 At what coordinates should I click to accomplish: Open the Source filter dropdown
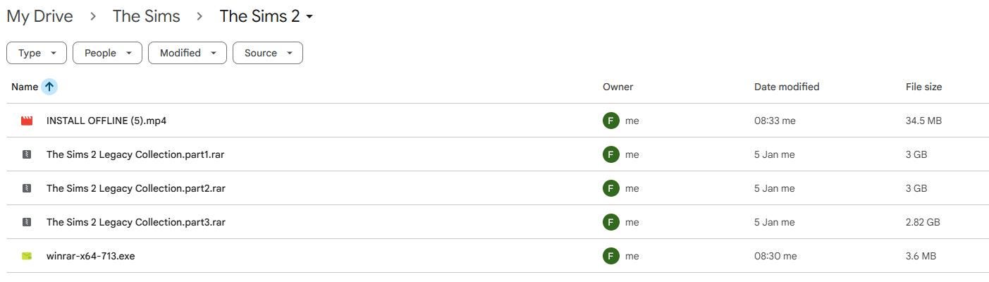pos(268,53)
